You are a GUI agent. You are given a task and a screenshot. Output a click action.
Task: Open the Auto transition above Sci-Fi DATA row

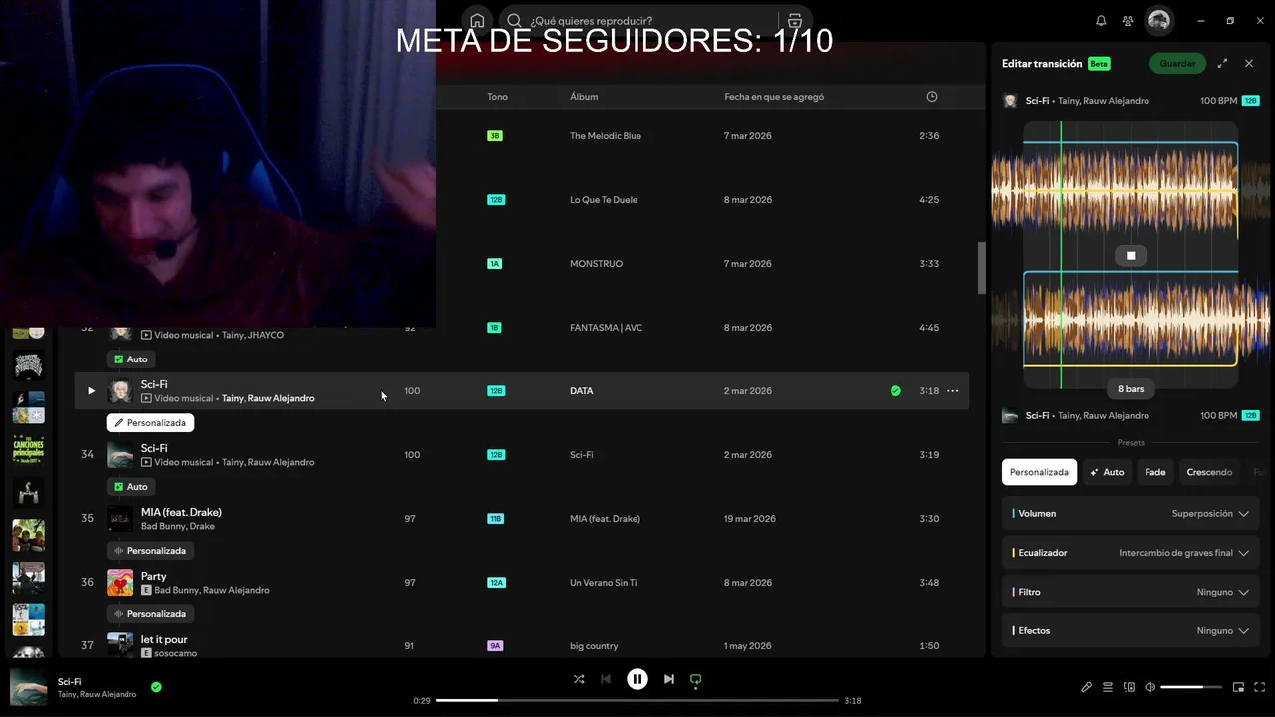coord(131,359)
